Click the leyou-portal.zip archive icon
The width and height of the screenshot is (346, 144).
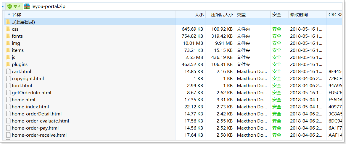[x=27, y=6]
